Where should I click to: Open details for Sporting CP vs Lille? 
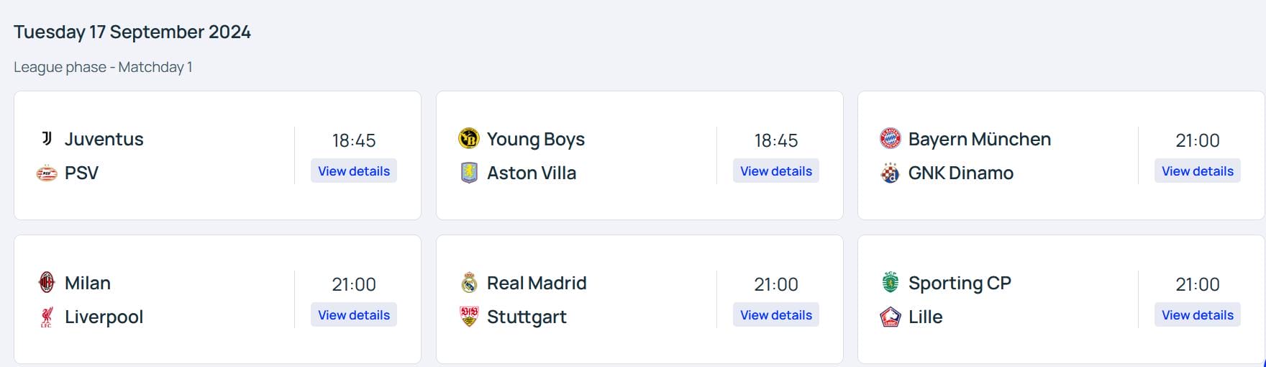1198,315
